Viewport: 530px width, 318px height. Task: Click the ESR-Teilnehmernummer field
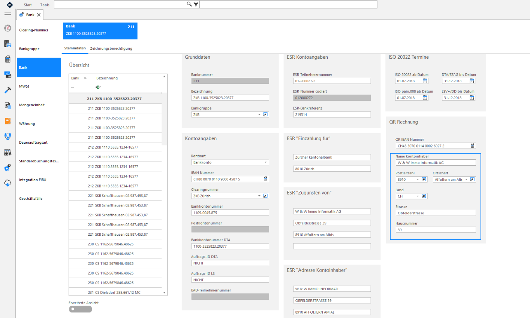tap(332, 81)
